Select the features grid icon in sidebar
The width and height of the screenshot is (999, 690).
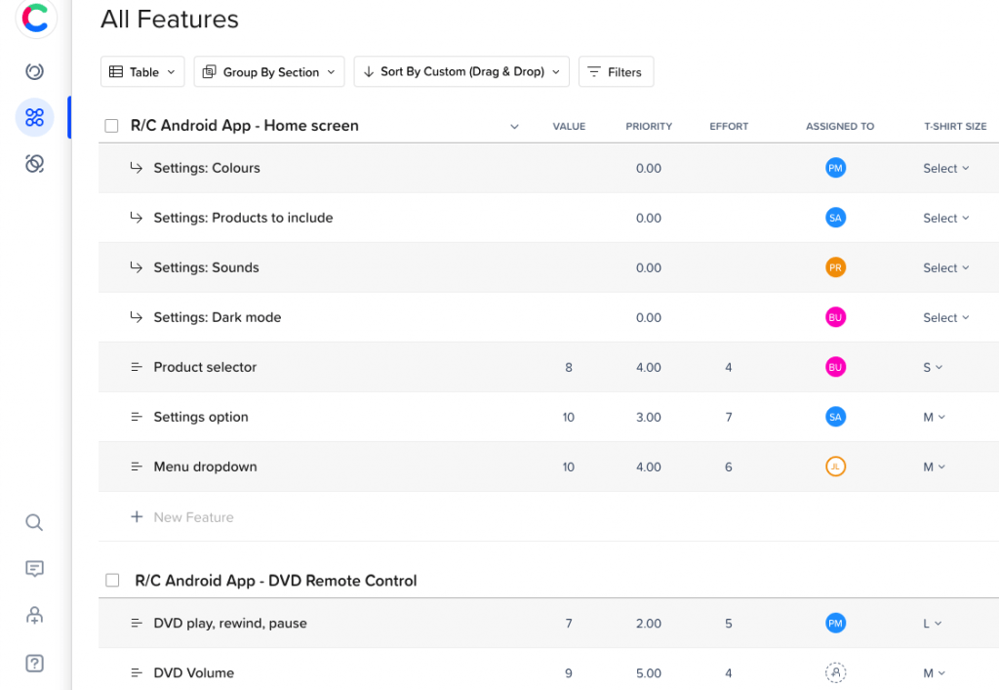(x=34, y=117)
